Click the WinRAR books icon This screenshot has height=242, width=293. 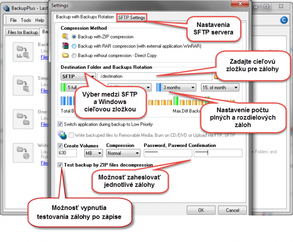(65, 46)
